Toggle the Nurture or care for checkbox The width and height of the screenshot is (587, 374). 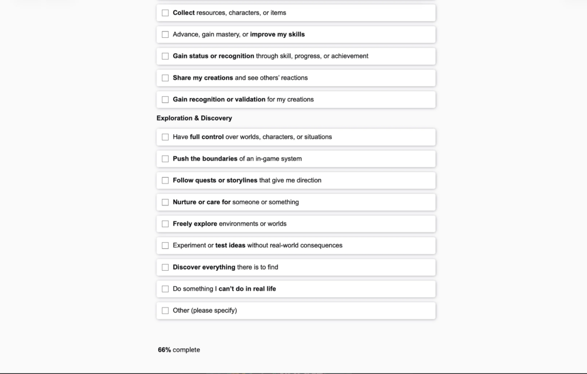(165, 202)
